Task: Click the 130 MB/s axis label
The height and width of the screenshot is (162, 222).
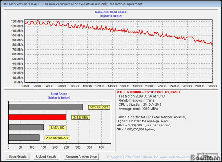Action: [x=17, y=21]
